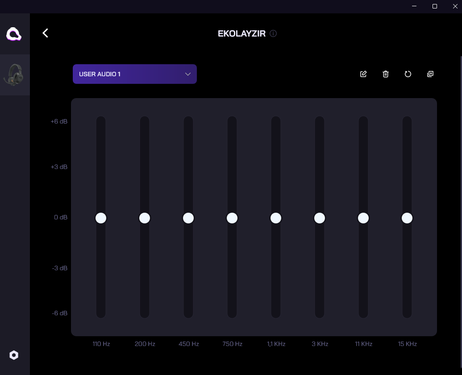Minimize the application window

pyautogui.click(x=414, y=6)
